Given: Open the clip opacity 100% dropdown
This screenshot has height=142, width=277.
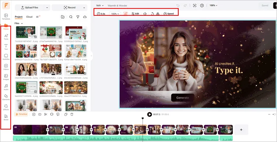Looking at the screenshot, I should 115,14.
